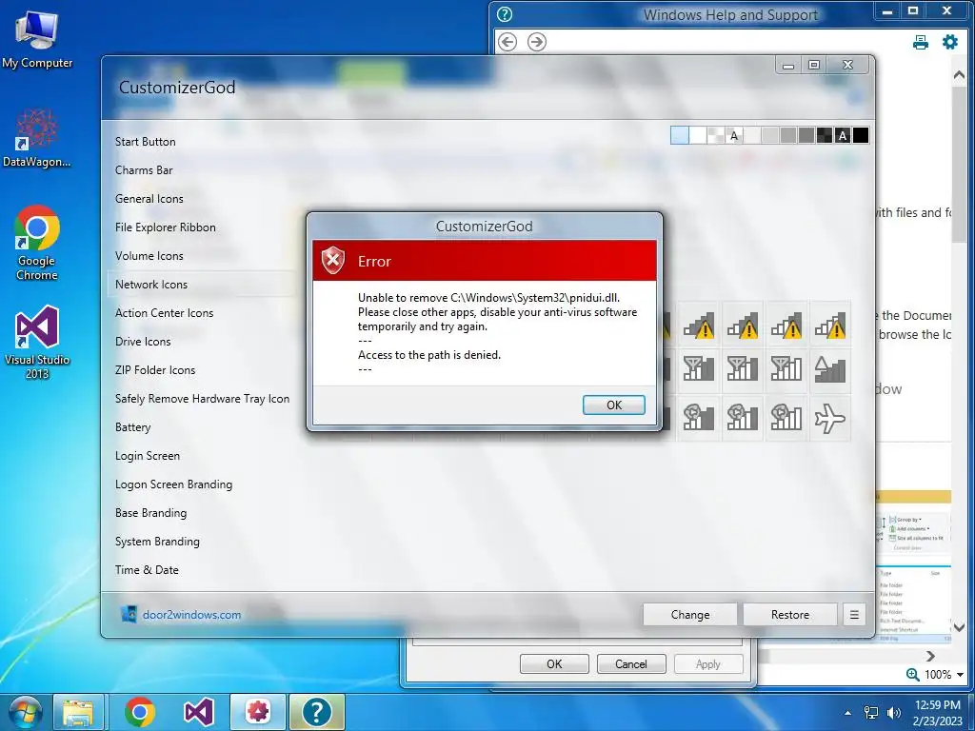
Task: Select antenna network icon with medium signal
Action: pos(743,370)
